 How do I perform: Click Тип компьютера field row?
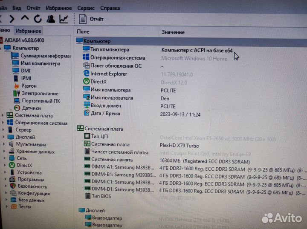110,50
